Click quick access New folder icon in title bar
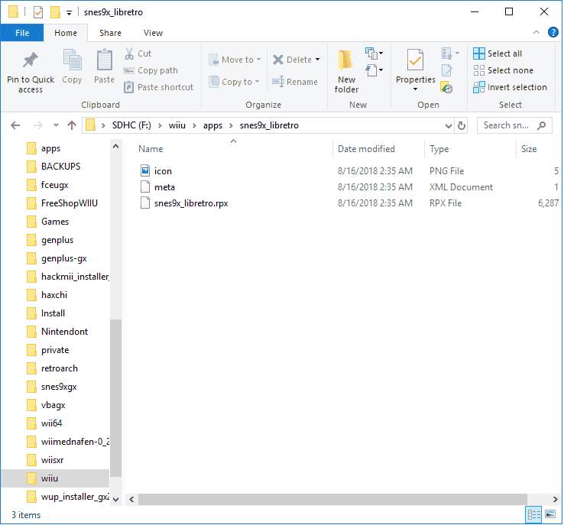Screen dimensions: 564x525 55,12
